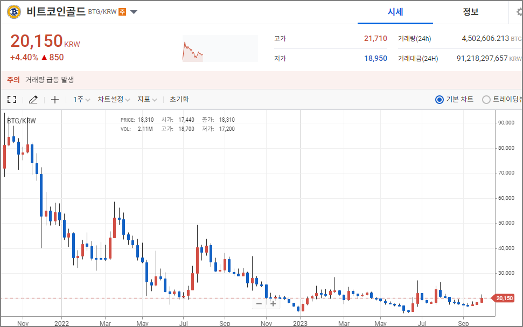Expand the 차트설정 dropdown

point(114,100)
